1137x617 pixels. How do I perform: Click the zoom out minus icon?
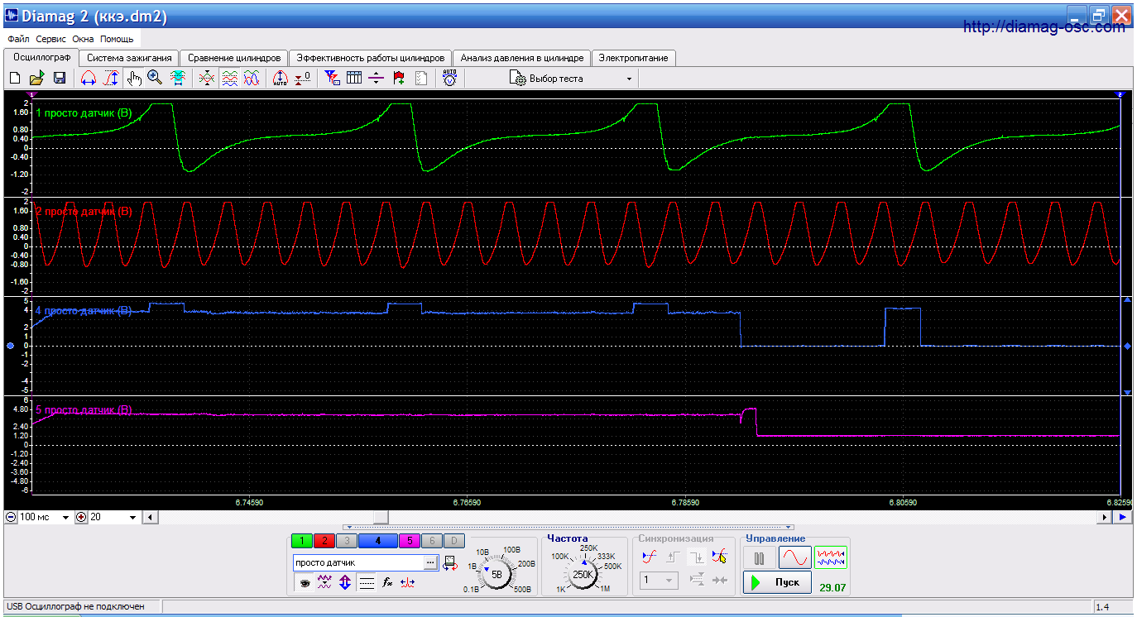pos(11,517)
